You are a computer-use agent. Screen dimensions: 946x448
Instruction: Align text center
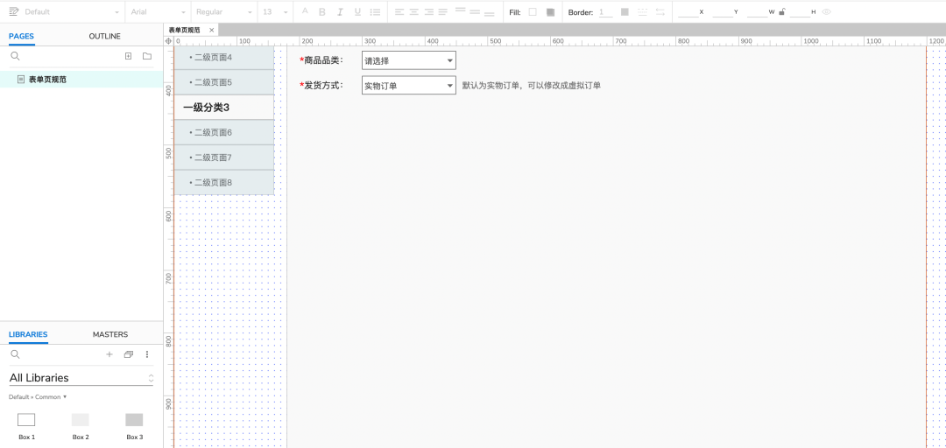(x=413, y=12)
